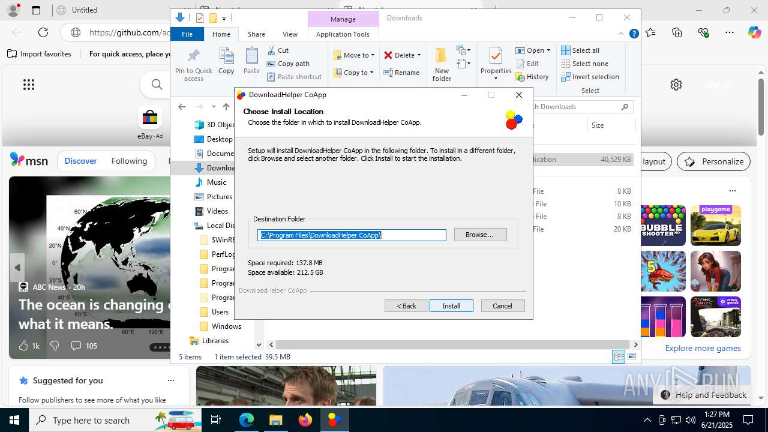Viewport: 768px width, 432px height.
Task: Click Paste shortcut in the ribbon
Action: coord(294,77)
